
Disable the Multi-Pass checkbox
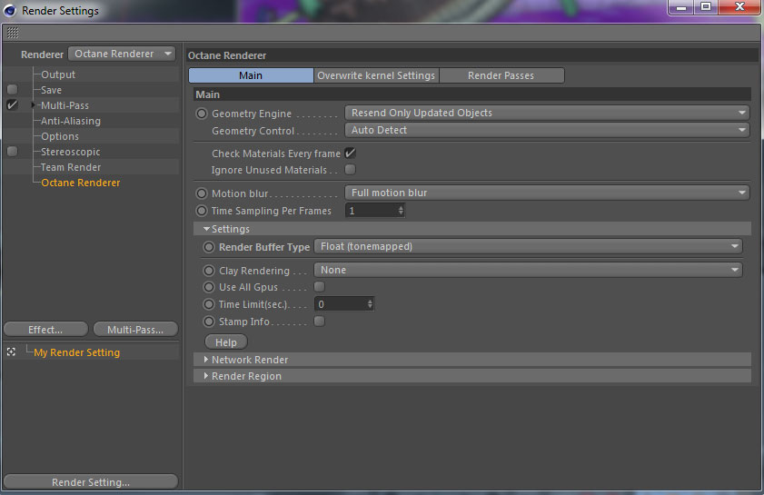pyautogui.click(x=12, y=104)
